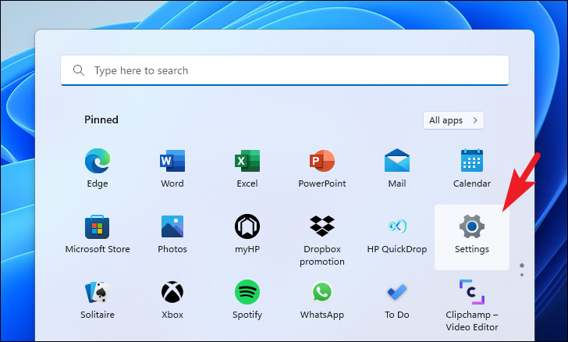
Task: Open the Mail app
Action: pos(397,167)
